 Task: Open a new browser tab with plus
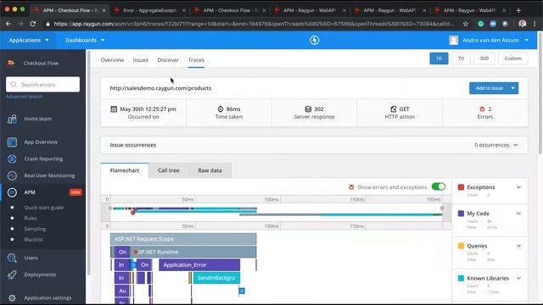[x=518, y=10]
